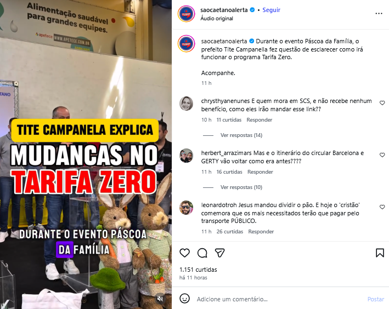This screenshot has width=389, height=309.
Task: Open the three-dot more options menu
Action: (379, 13)
